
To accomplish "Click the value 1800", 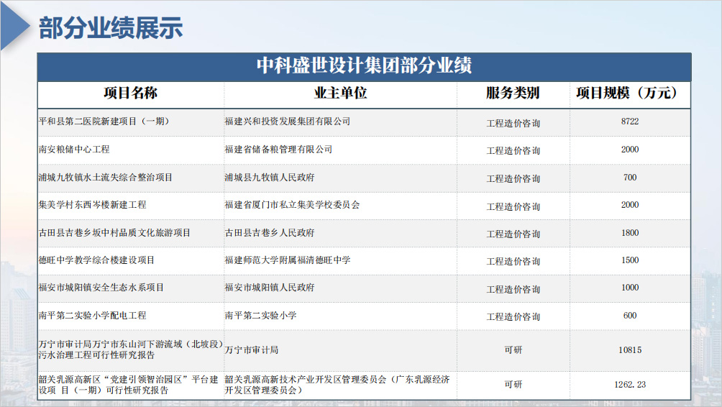I will click(x=630, y=232).
